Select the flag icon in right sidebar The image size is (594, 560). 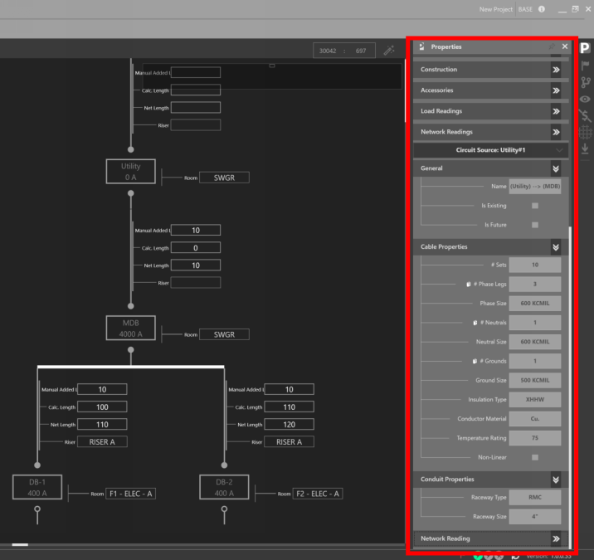pos(585,66)
